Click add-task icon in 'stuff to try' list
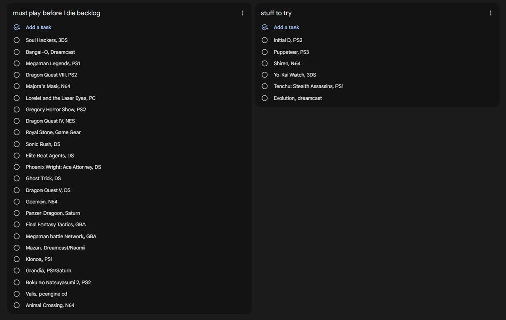This screenshot has width=506, height=320. click(265, 27)
